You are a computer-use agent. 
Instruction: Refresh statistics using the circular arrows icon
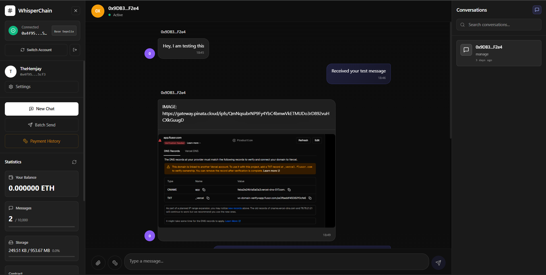74,162
